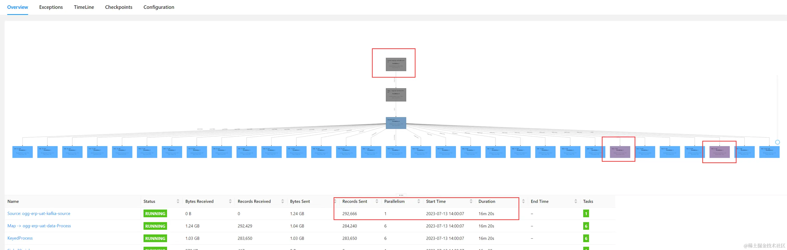
Task: Sort by End Time using sorter arrows
Action: (x=576, y=201)
